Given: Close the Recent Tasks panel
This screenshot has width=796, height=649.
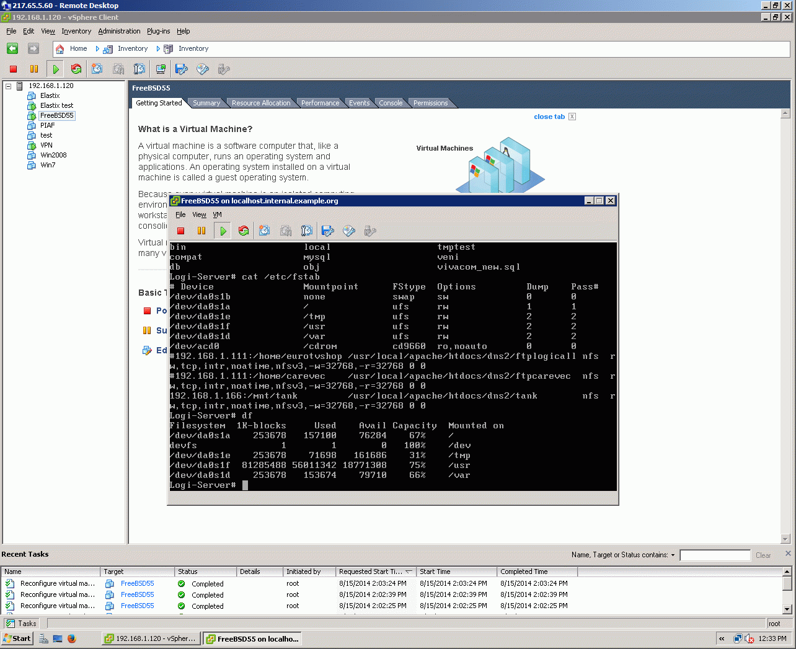Looking at the screenshot, I should coord(788,554).
